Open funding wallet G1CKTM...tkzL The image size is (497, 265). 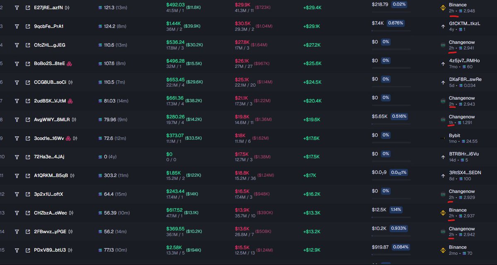[464, 24]
